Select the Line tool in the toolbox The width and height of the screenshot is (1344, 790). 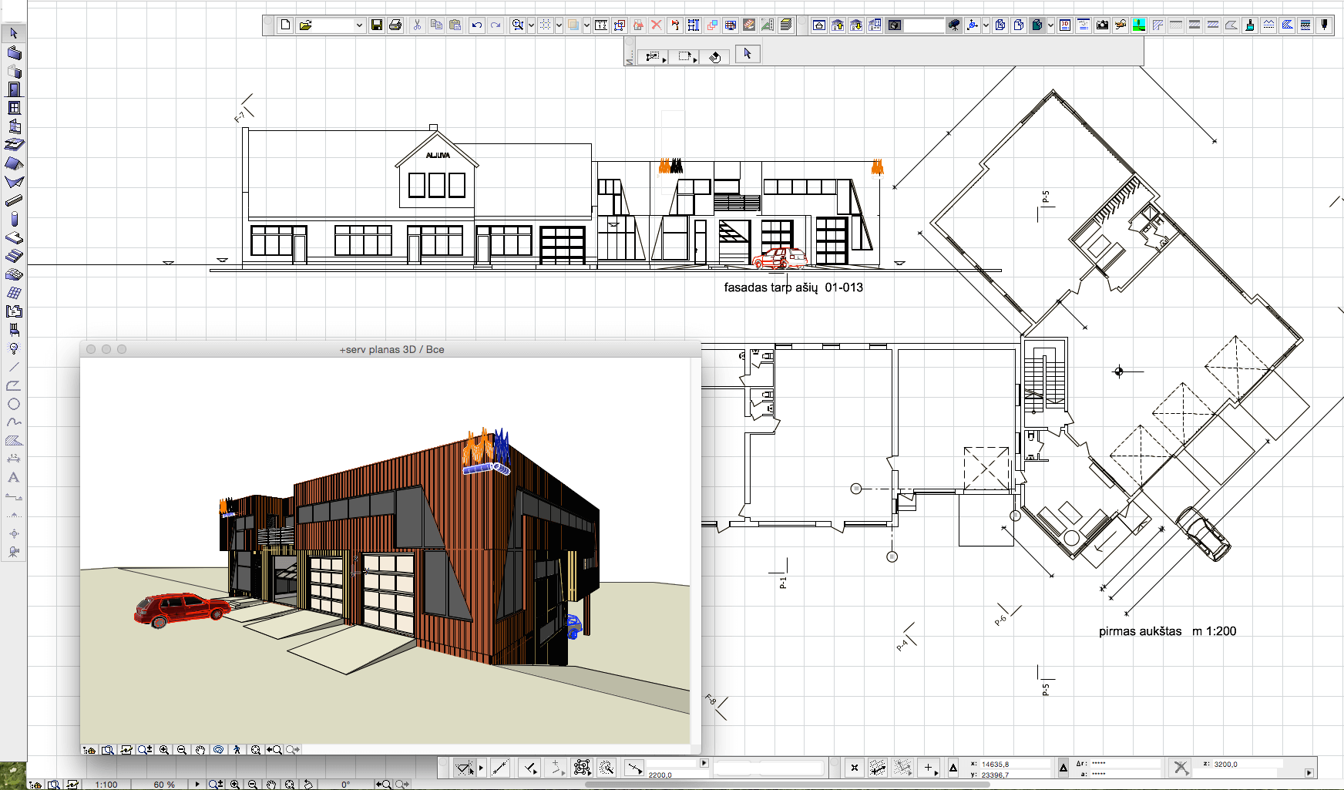(x=14, y=367)
